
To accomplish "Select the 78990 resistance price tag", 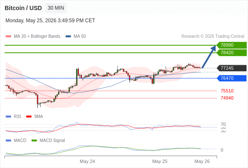I will click(x=232, y=45).
